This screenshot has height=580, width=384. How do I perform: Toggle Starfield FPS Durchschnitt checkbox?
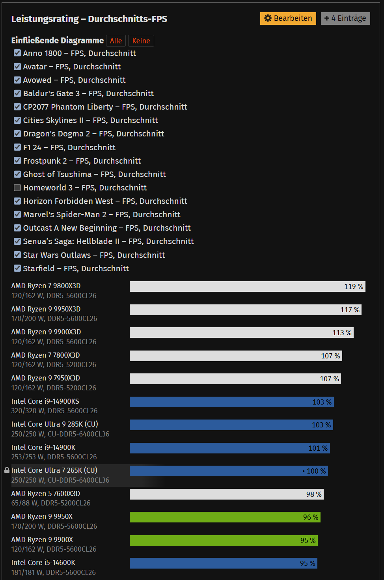17,268
